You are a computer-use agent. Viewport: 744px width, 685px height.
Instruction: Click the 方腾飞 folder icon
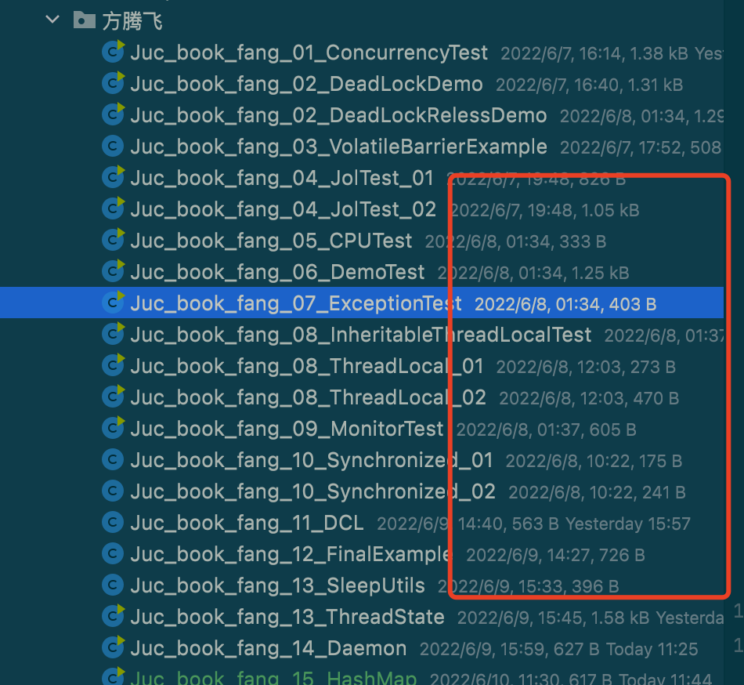84,20
